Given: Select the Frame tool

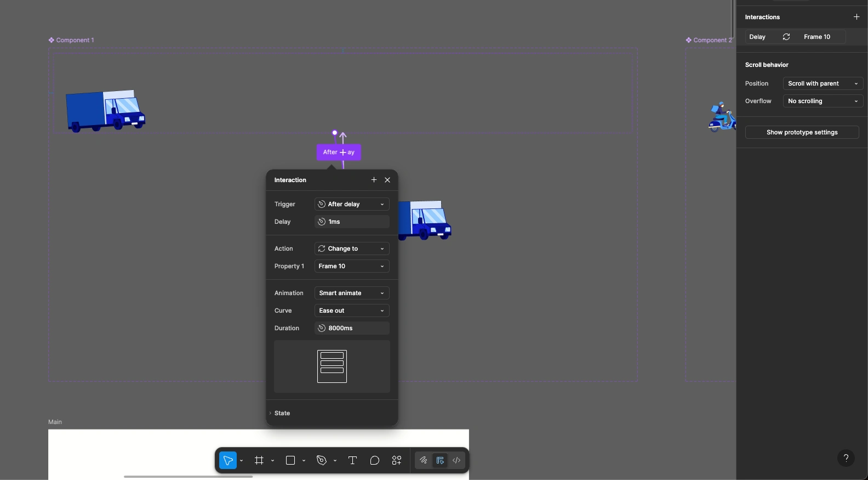Looking at the screenshot, I should pyautogui.click(x=259, y=460).
